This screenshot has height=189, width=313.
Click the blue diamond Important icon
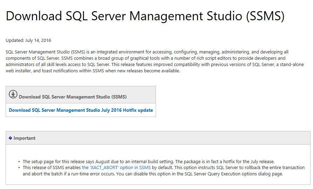pos(11,138)
